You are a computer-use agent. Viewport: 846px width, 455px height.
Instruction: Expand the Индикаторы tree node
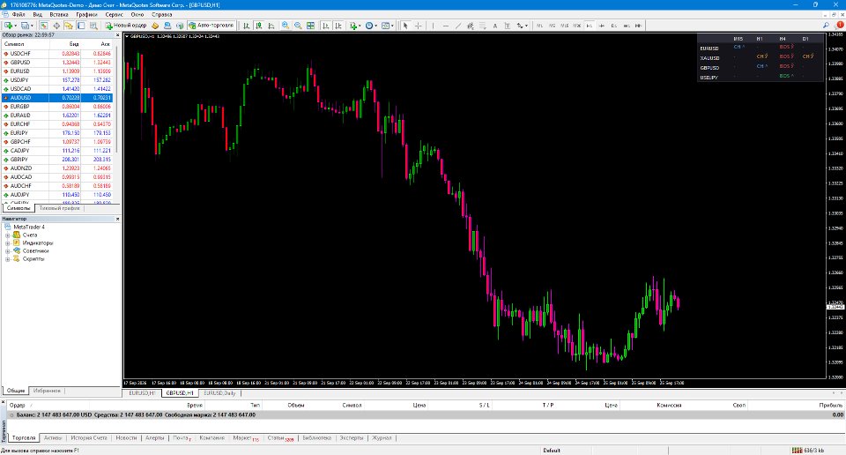pyautogui.click(x=8, y=243)
